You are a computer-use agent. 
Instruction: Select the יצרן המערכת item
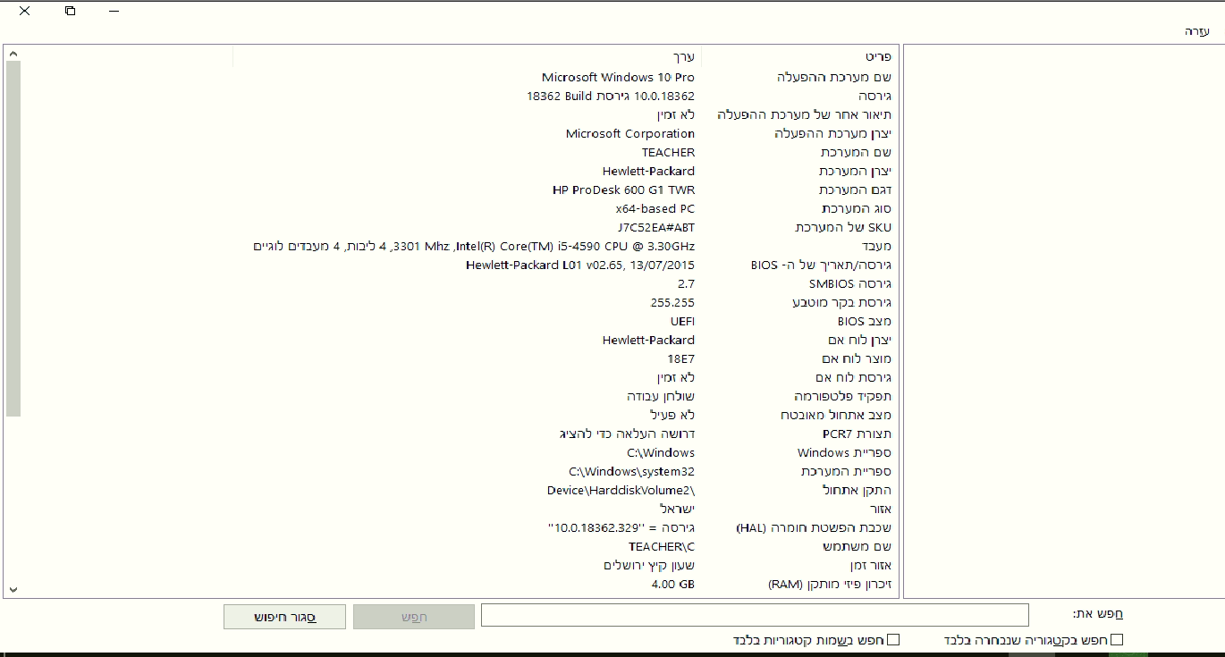[855, 172]
